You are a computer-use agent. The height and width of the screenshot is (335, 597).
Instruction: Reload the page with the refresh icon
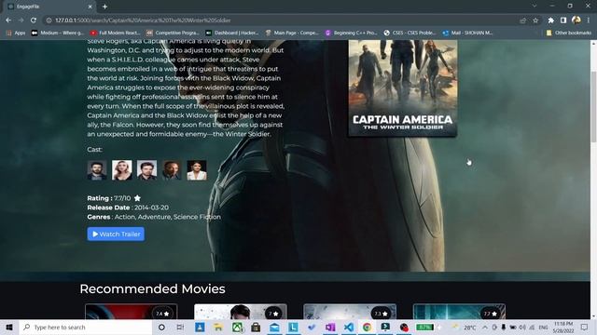coord(34,20)
